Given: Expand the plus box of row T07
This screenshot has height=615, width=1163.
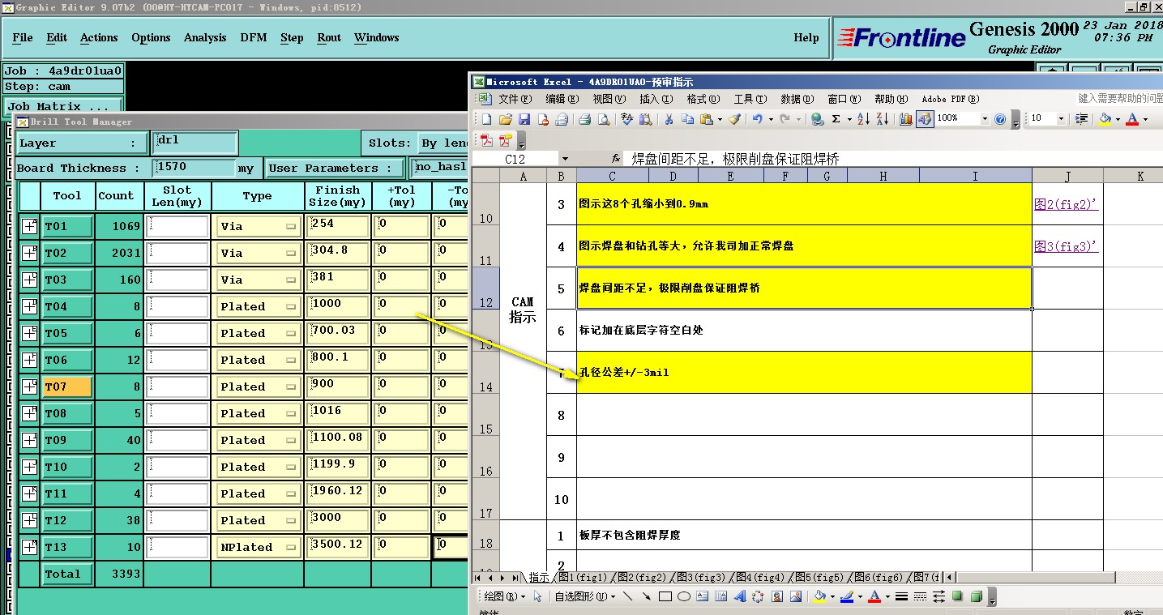Looking at the screenshot, I should 29,387.
